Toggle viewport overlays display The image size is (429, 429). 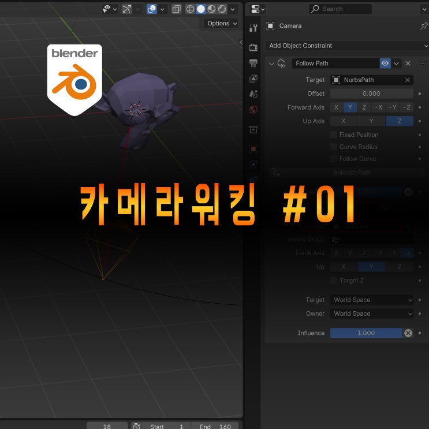(x=152, y=9)
